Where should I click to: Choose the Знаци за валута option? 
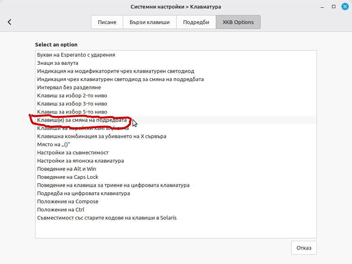point(176,63)
